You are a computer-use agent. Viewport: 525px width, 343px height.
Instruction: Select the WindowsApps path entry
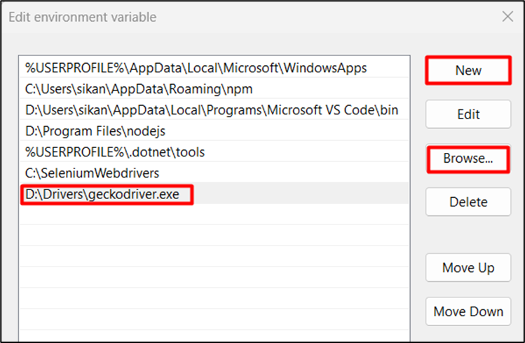point(196,68)
